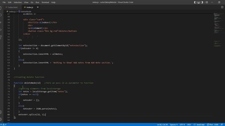Click 'notesArr = JSON.parse(notes);' code line
The image size is (225, 126).
[40, 109]
